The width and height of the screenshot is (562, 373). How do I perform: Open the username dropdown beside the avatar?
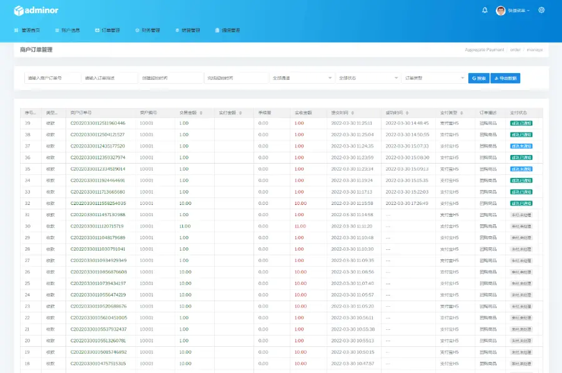[518, 11]
